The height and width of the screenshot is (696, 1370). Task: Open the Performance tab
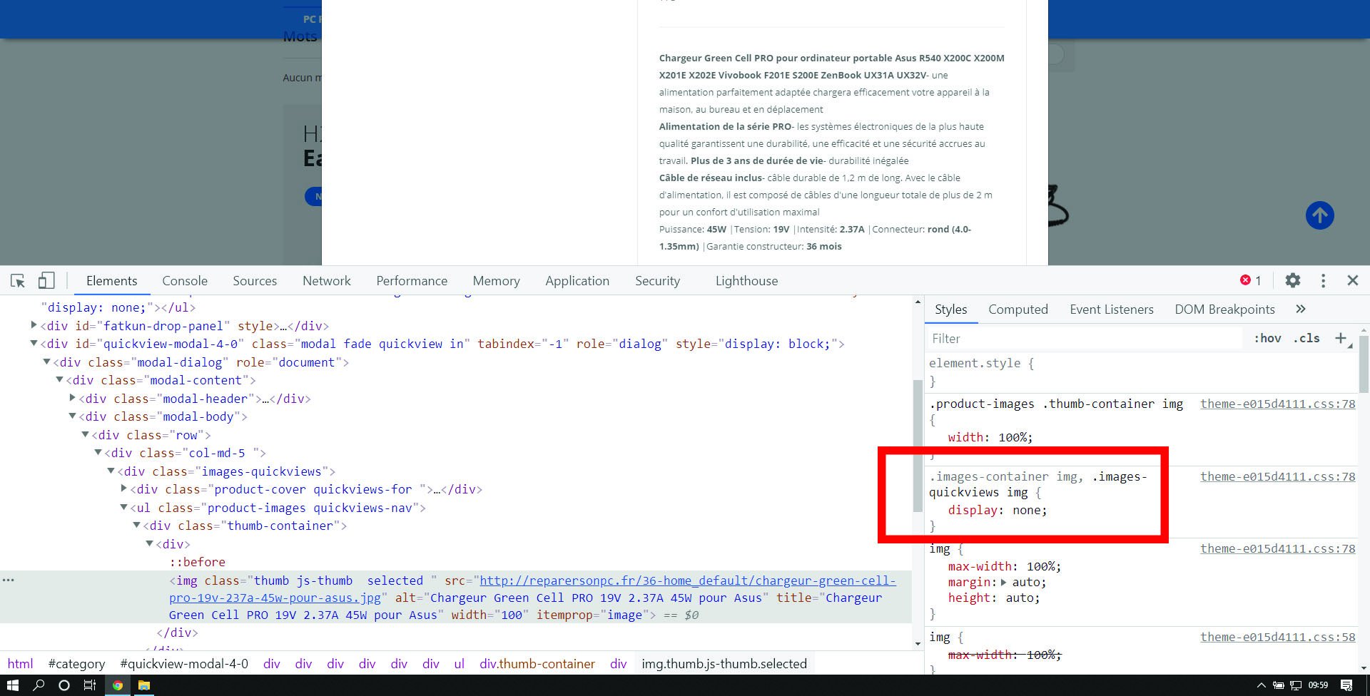coord(412,281)
